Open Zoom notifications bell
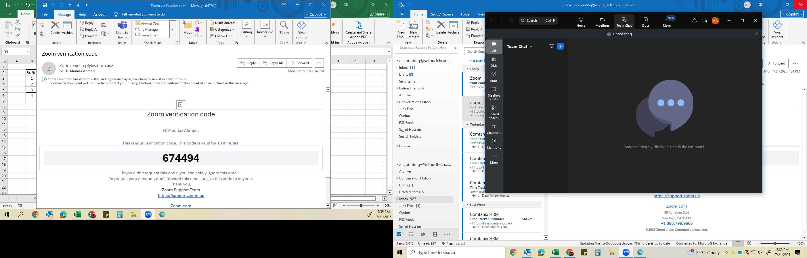Viewport: 807px width, 258px height. 694,21
